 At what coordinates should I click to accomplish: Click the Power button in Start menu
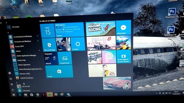pos(13,90)
